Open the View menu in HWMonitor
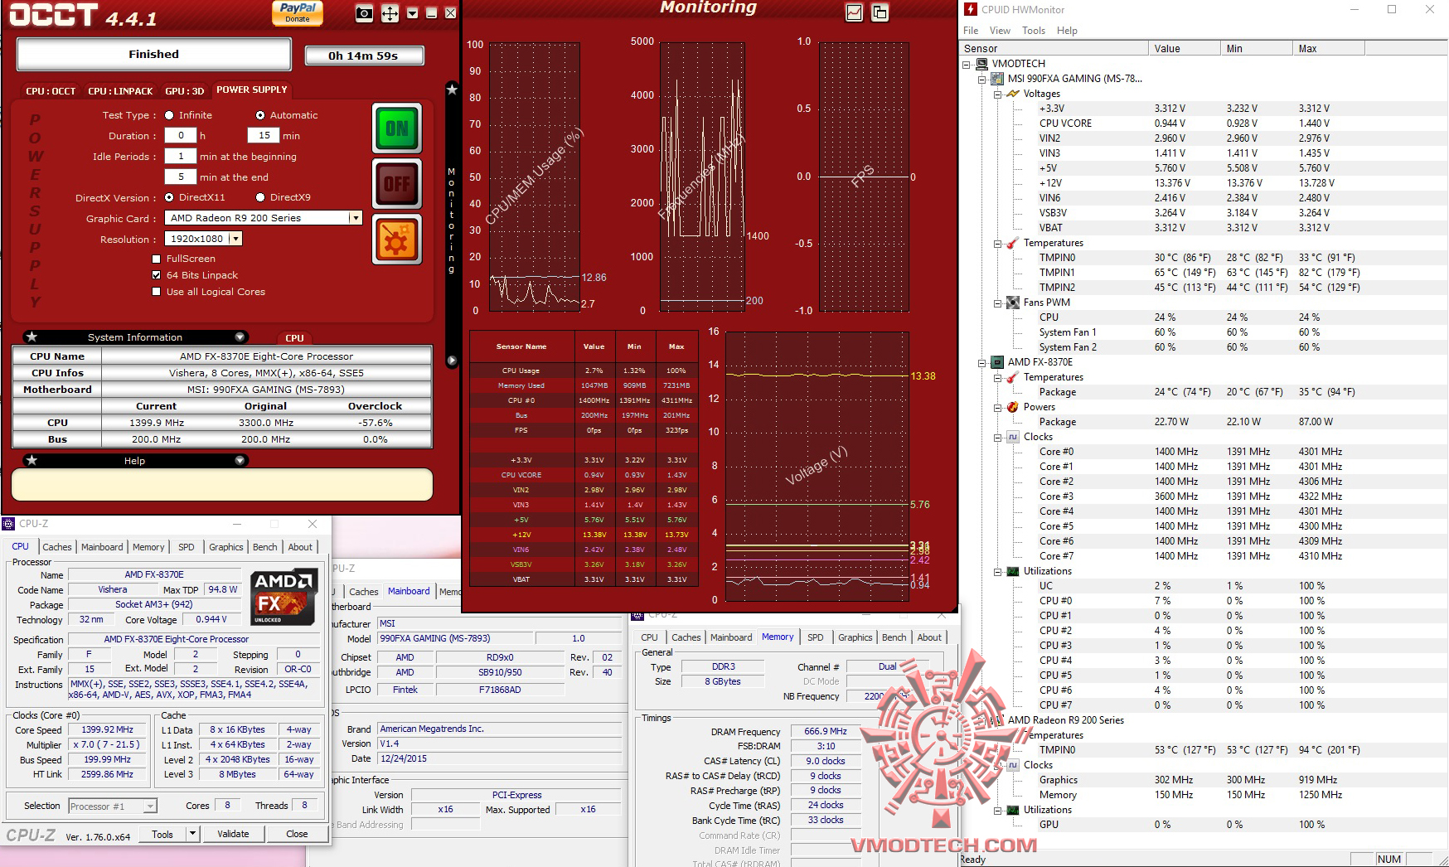 1000,31
